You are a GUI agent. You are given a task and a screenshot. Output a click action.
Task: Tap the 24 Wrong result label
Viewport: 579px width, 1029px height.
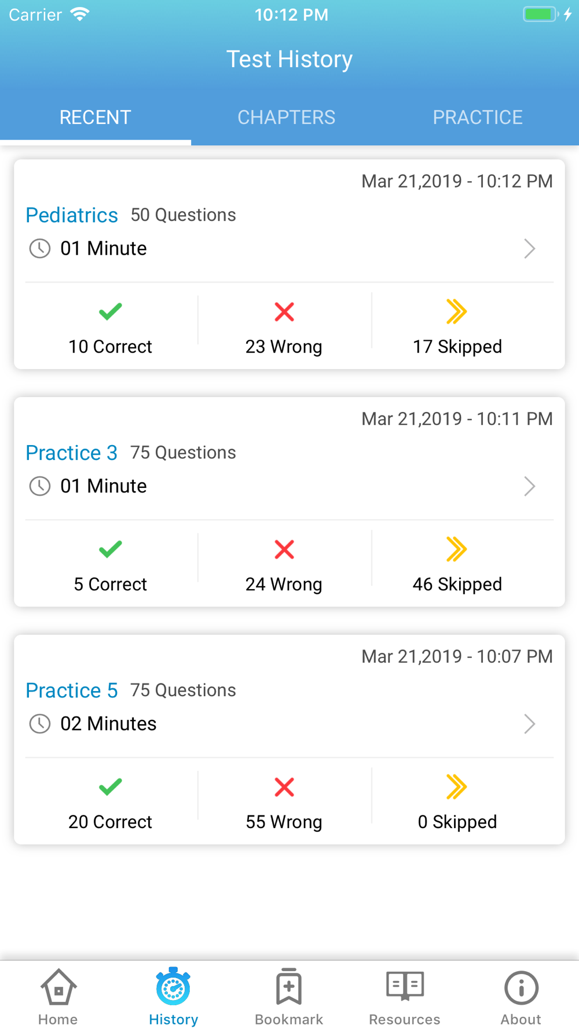point(284,585)
